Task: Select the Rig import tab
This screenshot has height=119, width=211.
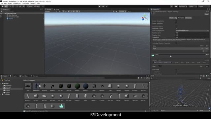Action: [x=176, y=18]
